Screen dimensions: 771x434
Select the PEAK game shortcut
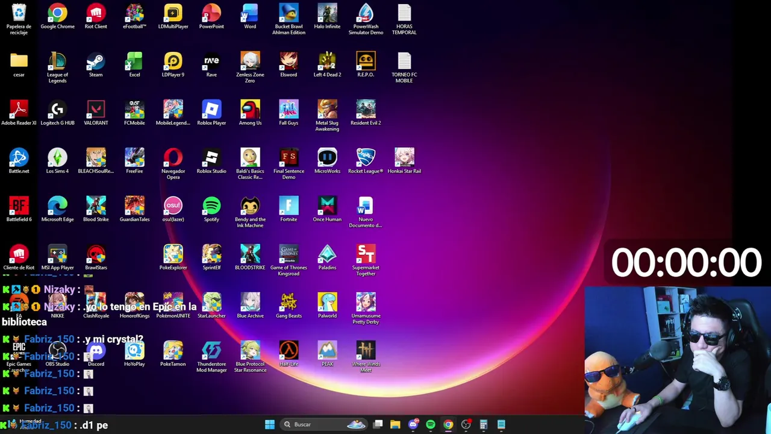pyautogui.click(x=327, y=354)
